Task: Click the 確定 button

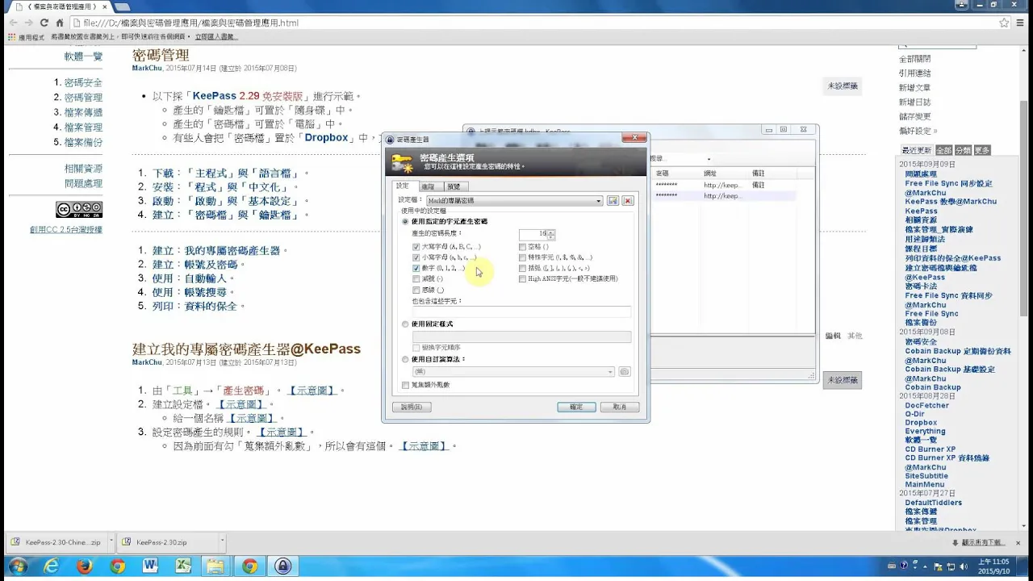Action: (x=576, y=408)
